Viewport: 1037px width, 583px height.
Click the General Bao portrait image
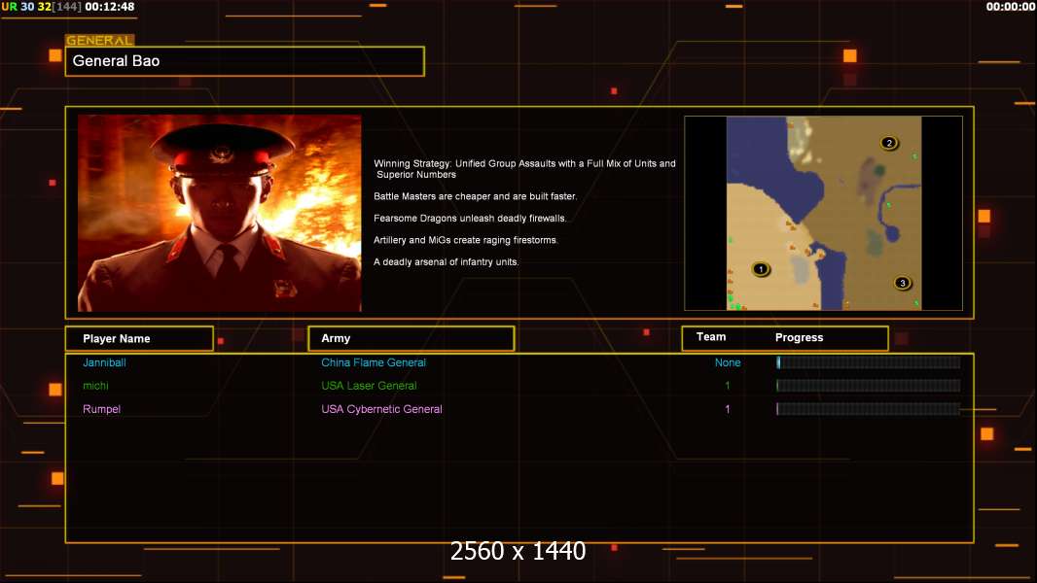(220, 213)
